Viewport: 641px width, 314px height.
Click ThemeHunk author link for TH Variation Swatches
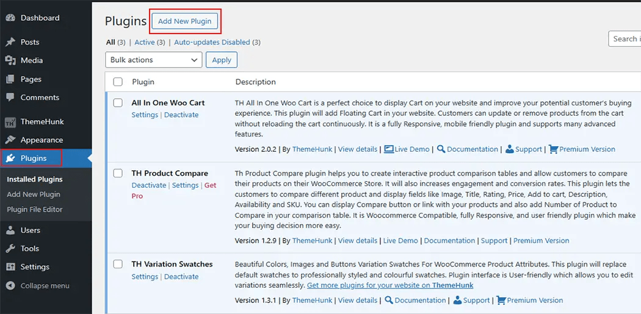pyautogui.click(x=313, y=300)
